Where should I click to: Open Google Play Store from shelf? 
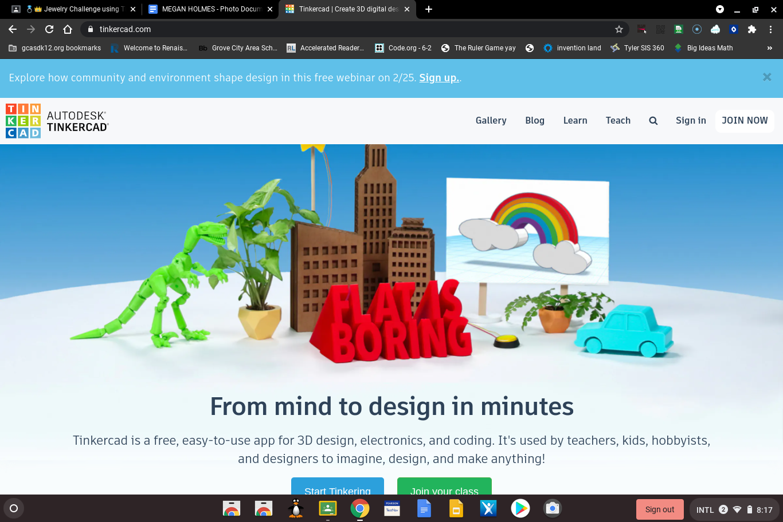[x=520, y=508]
